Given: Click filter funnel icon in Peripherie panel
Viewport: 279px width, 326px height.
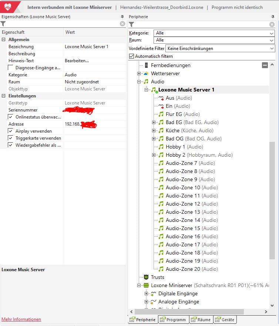Looking at the screenshot, I should click(131, 24).
